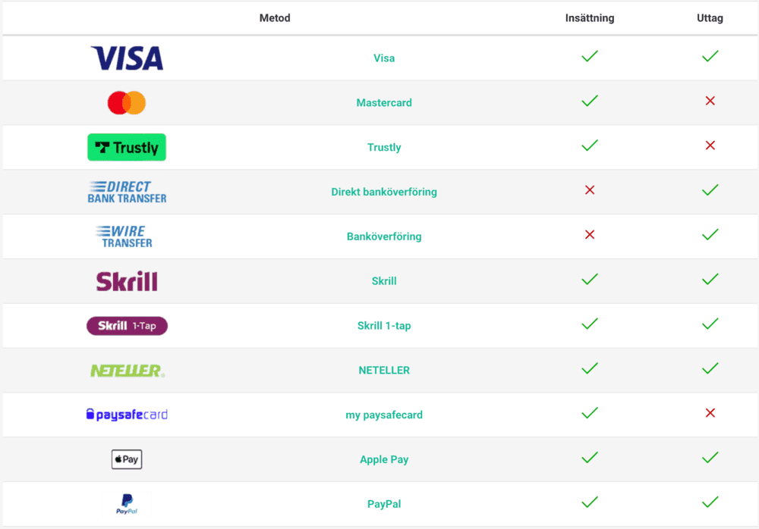
Task: Click the purple Skrill logo
Action: click(x=127, y=281)
